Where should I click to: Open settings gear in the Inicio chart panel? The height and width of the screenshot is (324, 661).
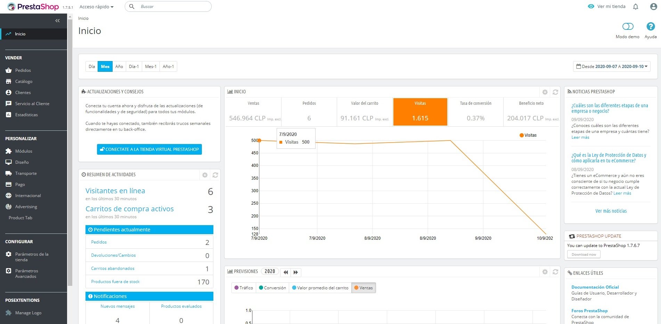tap(545, 92)
